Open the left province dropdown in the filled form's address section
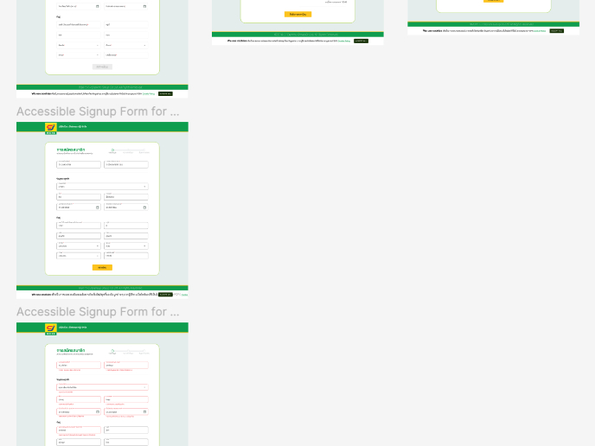Image resolution: width=595 pixels, height=446 pixels. (79, 245)
